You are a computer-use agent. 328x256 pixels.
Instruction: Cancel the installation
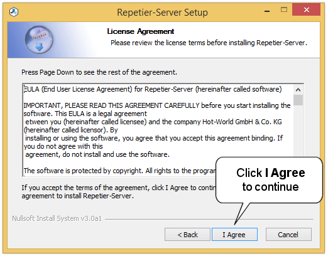pyautogui.click(x=288, y=235)
